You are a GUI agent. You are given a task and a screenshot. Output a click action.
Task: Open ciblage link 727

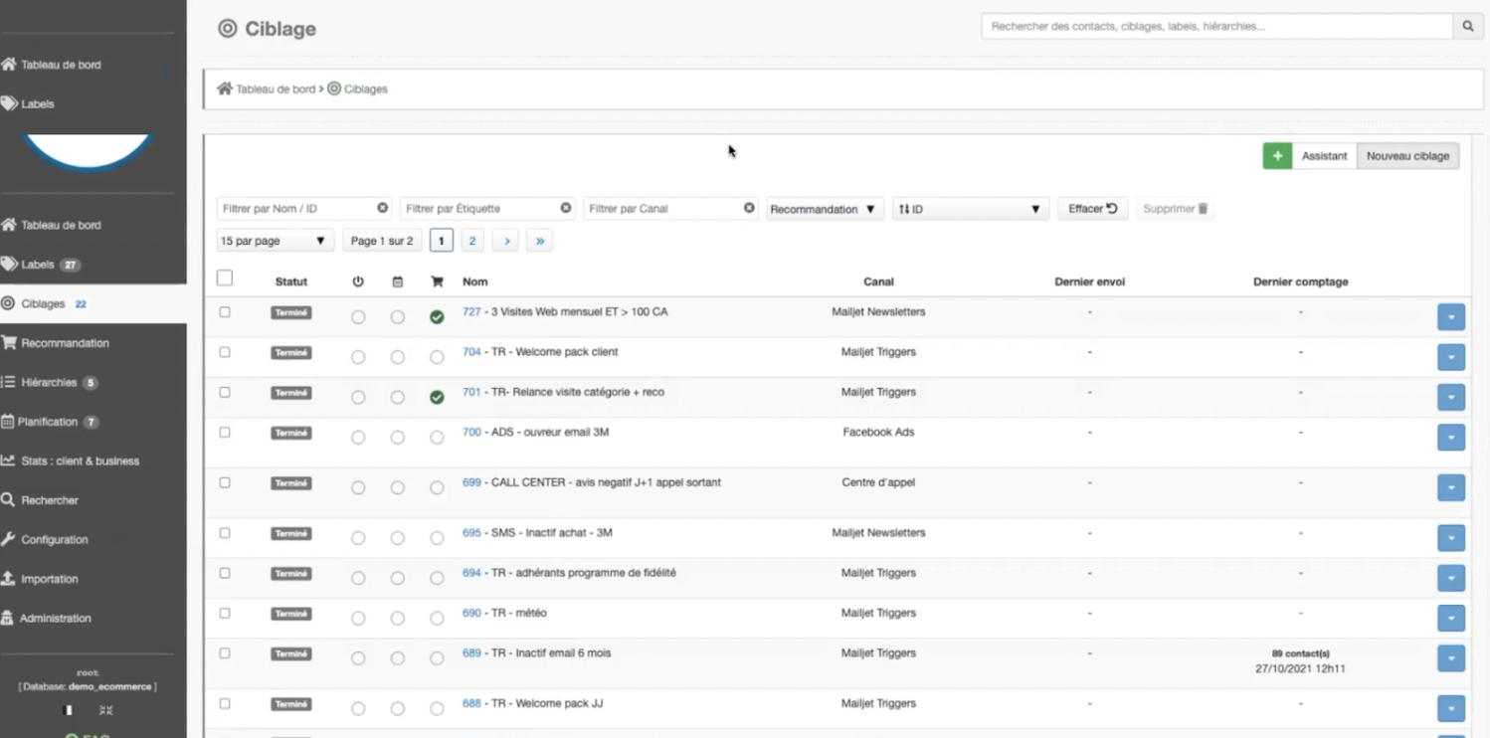tap(471, 311)
